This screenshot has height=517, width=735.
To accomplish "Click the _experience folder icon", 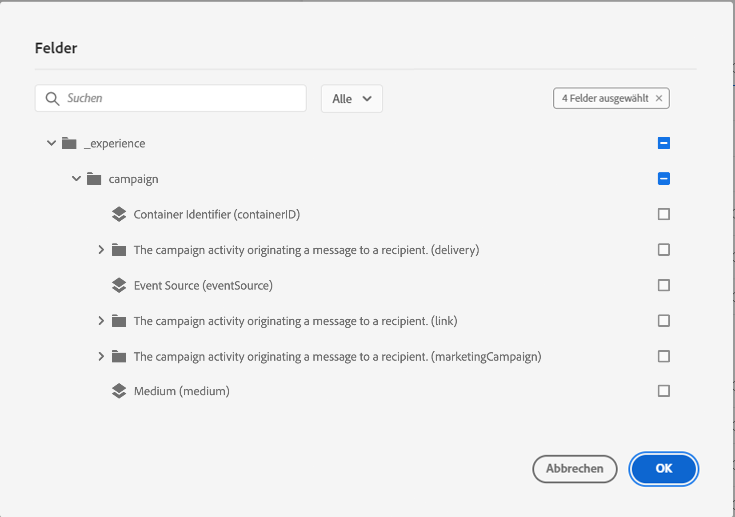I will coord(69,143).
